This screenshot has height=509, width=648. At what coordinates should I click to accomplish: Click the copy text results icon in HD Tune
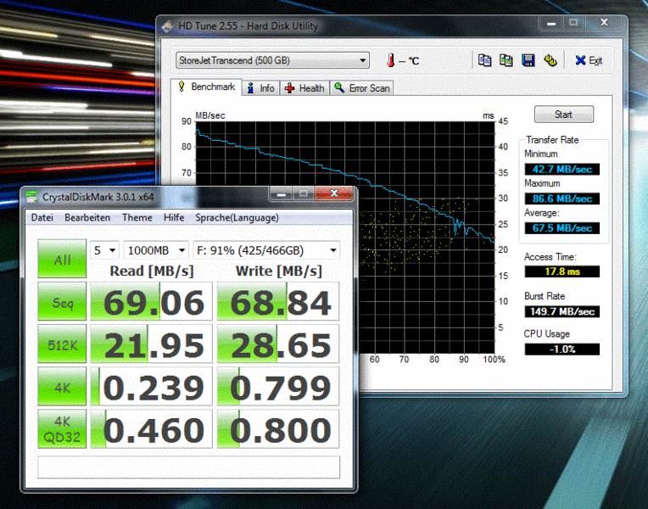tap(485, 60)
